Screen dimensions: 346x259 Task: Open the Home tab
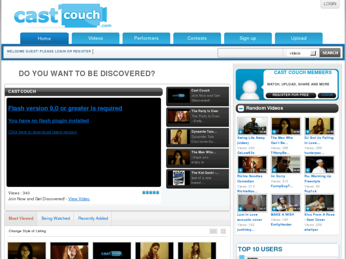(44, 38)
